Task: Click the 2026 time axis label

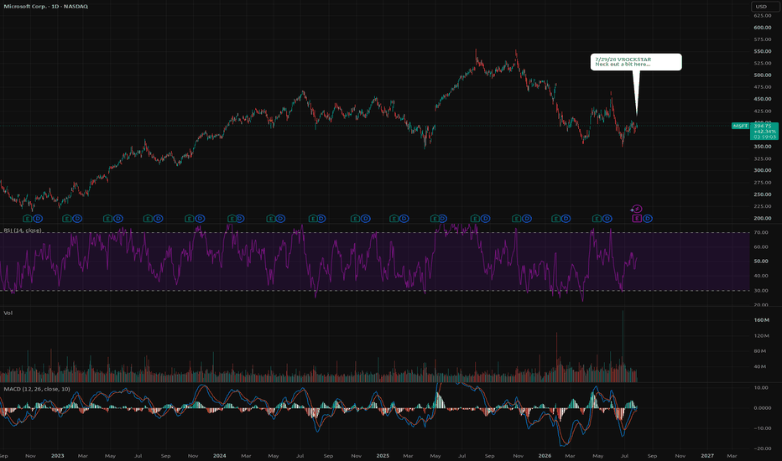Action: tap(545, 455)
